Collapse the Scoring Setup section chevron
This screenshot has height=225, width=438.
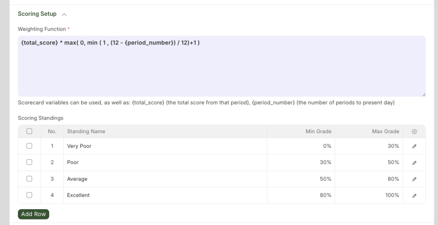[64, 14]
